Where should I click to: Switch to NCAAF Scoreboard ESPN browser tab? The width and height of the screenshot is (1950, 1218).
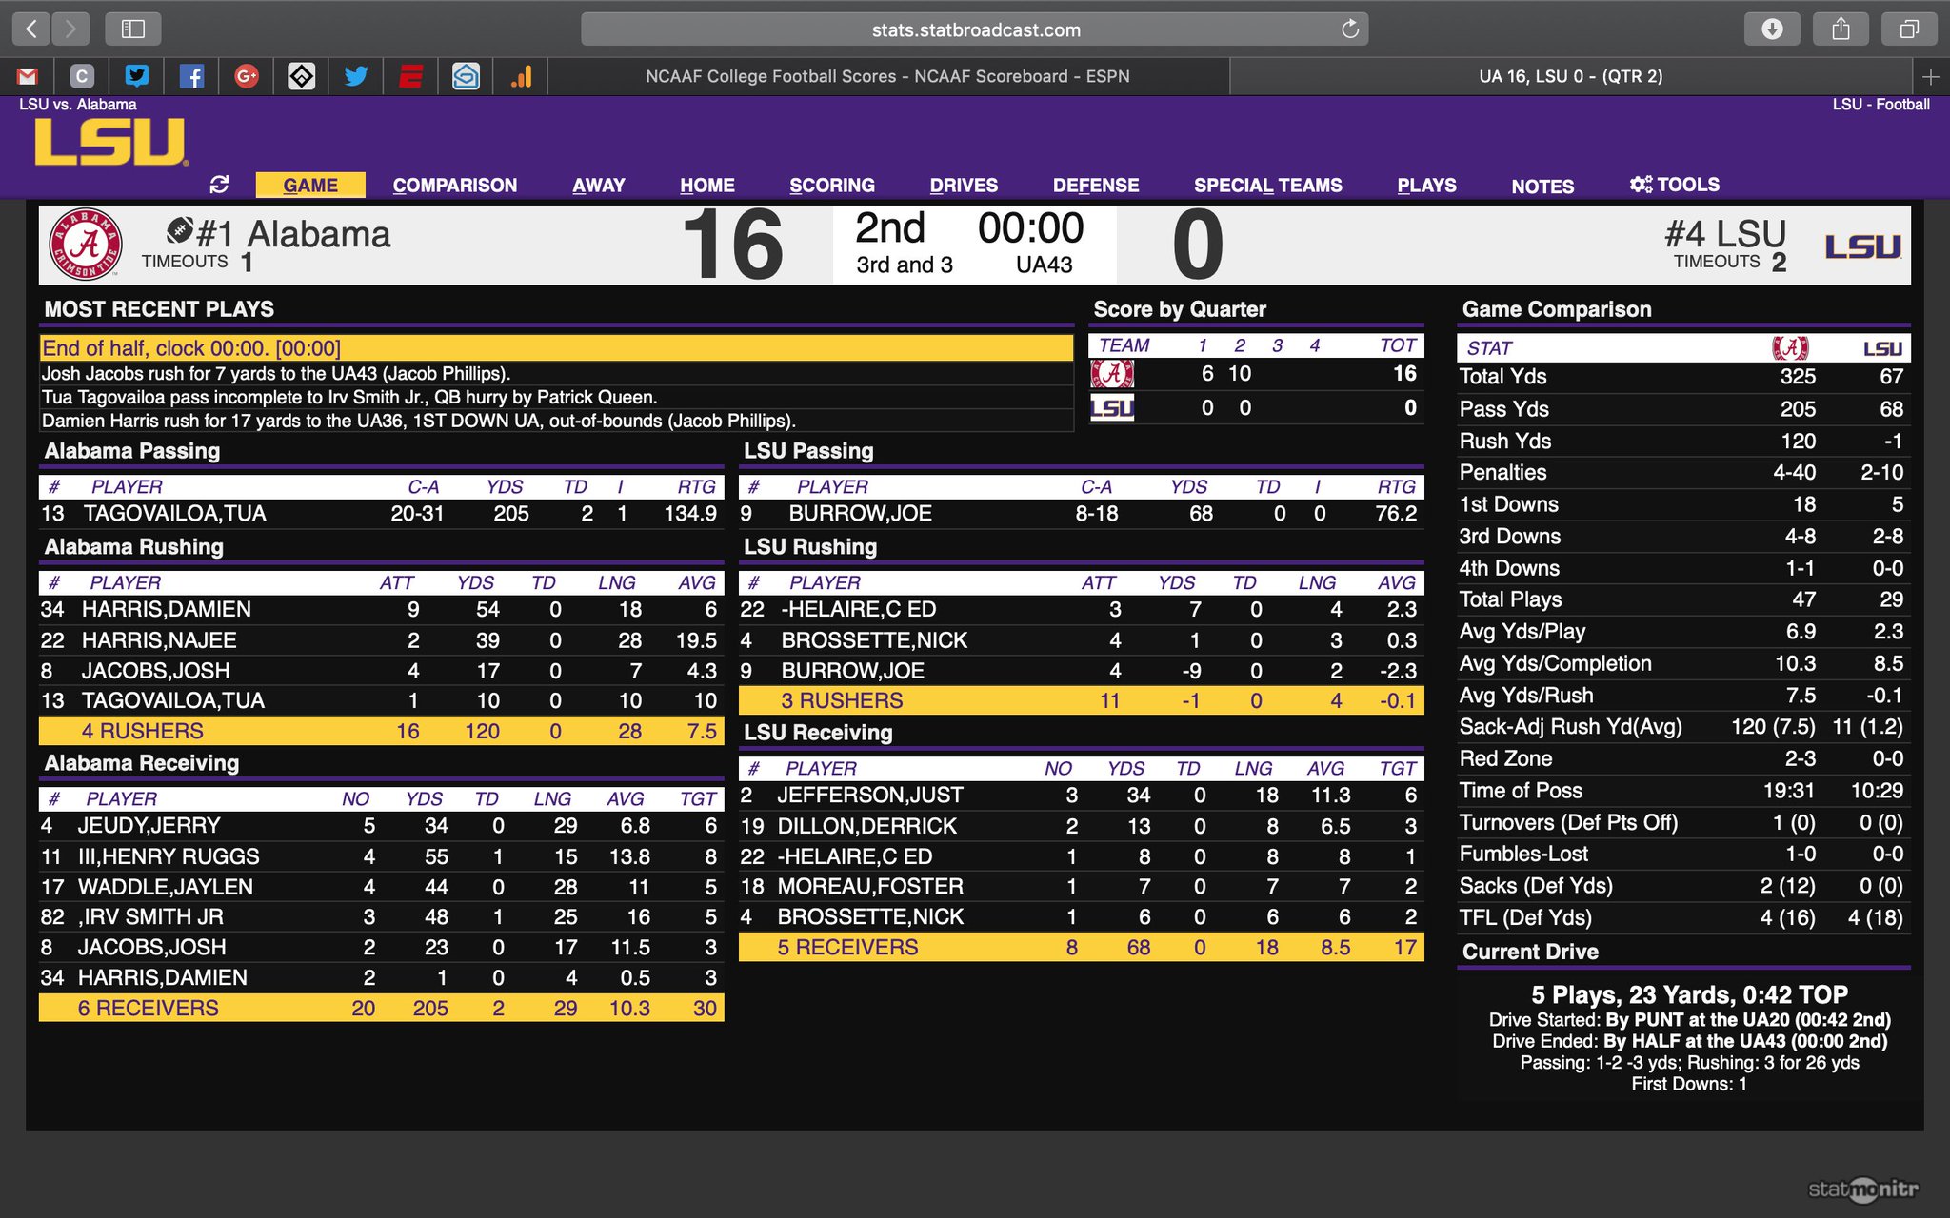point(887,76)
